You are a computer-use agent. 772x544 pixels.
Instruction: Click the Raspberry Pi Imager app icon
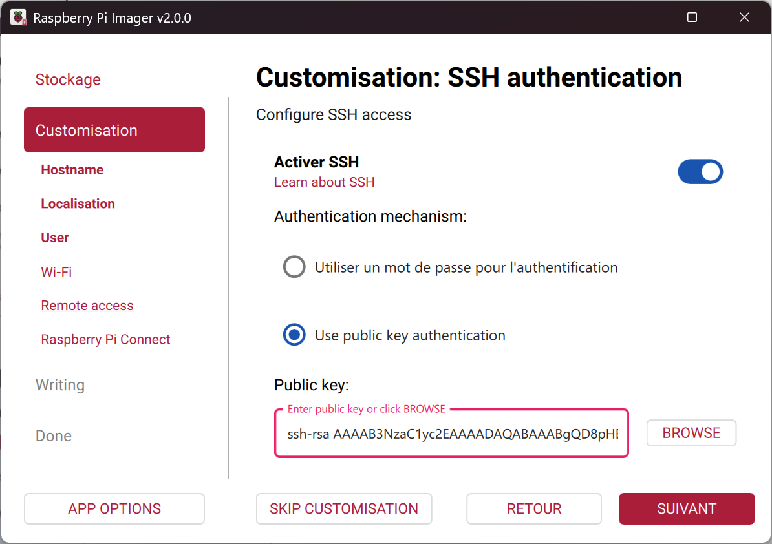coord(18,17)
